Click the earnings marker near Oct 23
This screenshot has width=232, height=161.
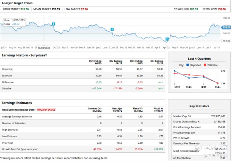click(54, 24)
